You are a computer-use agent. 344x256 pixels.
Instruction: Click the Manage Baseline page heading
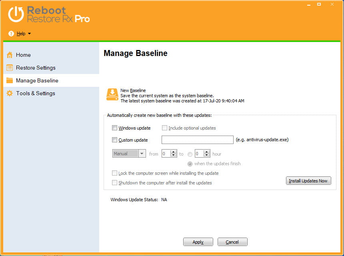135,53
